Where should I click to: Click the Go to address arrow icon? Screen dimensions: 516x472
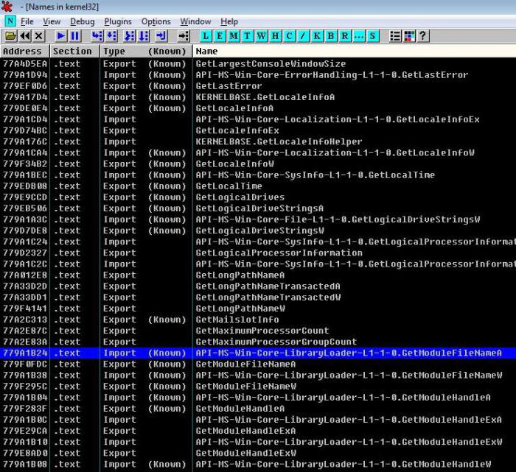[184, 36]
